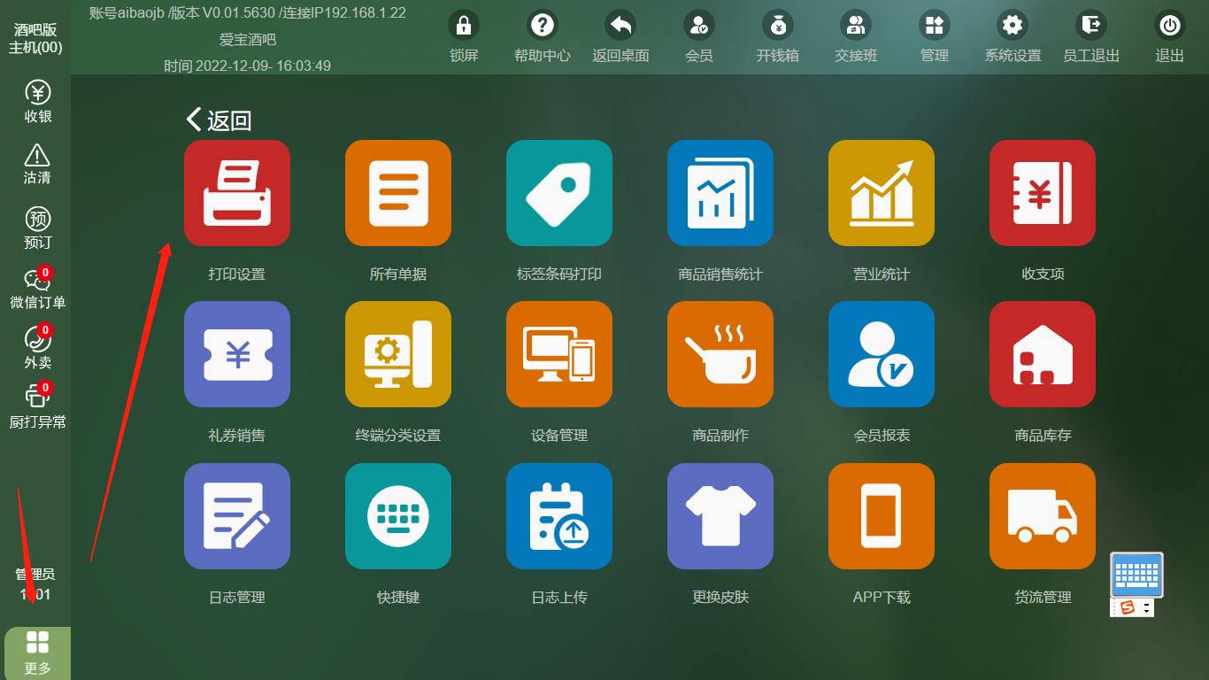
Task: Open 终端分类设置 computer icon
Action: (x=398, y=354)
